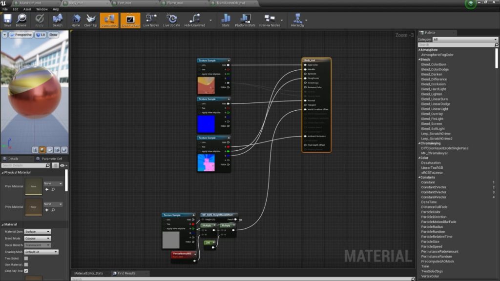The width and height of the screenshot is (500, 281).
Task: Click the Phys Material color thumbnail
Action: (x=33, y=186)
